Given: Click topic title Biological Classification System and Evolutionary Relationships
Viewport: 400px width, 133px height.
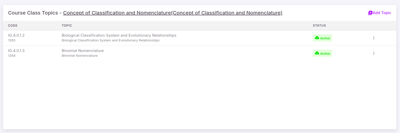Looking at the screenshot, I should coord(119,35).
